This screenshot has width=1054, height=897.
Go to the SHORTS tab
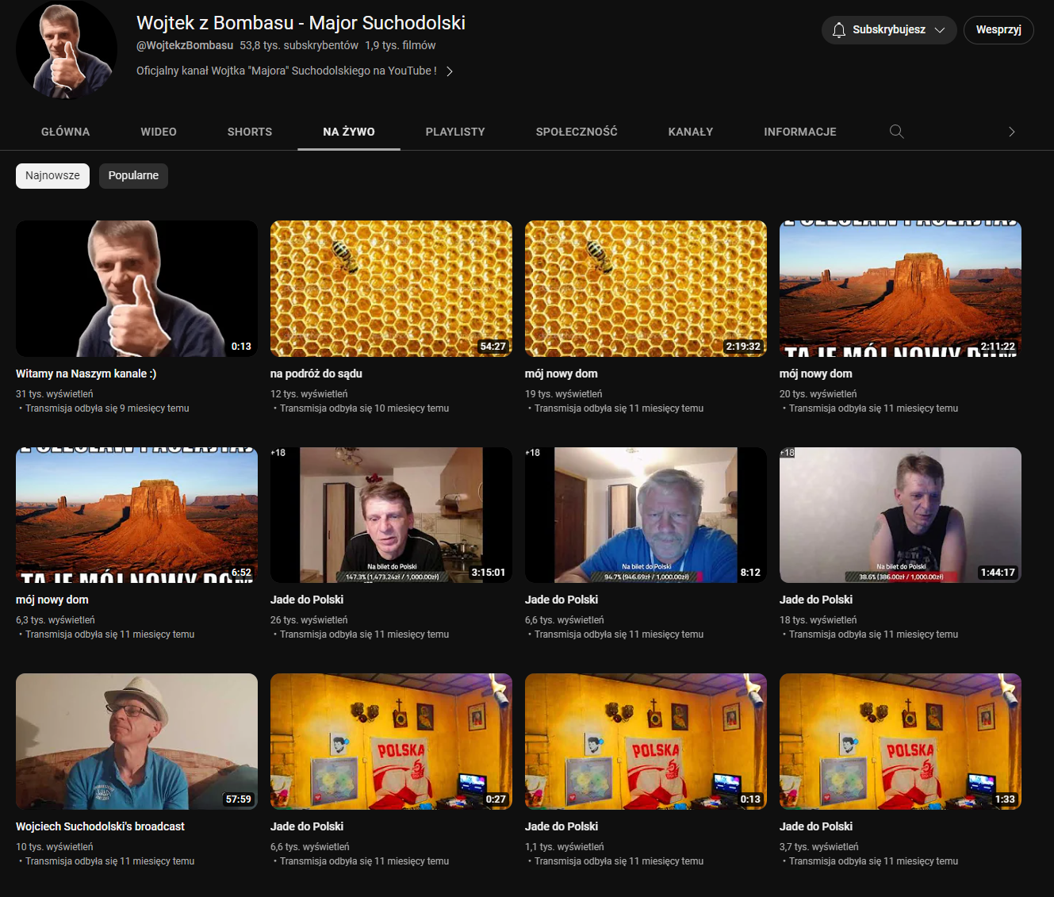coord(250,132)
